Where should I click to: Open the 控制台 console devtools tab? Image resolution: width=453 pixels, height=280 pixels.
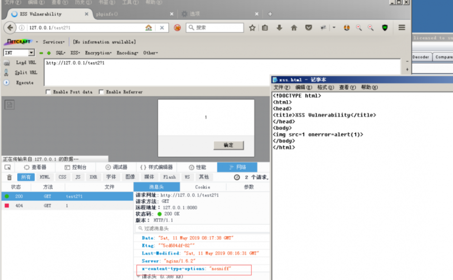pyautogui.click(x=75, y=168)
